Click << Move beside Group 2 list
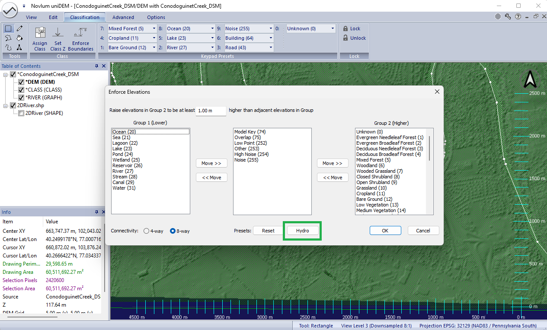Image resolution: width=547 pixels, height=330 pixels. tap(333, 178)
